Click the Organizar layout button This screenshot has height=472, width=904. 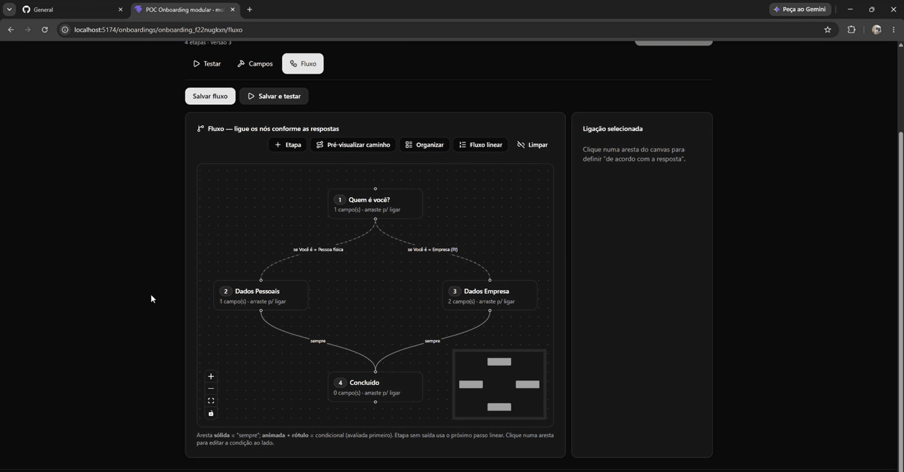pyautogui.click(x=424, y=145)
